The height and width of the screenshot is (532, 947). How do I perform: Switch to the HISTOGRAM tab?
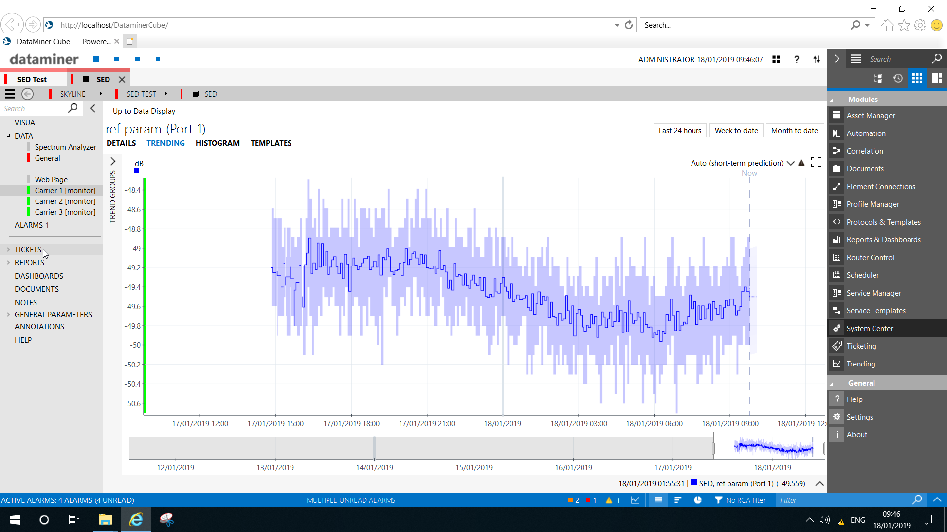(x=218, y=143)
